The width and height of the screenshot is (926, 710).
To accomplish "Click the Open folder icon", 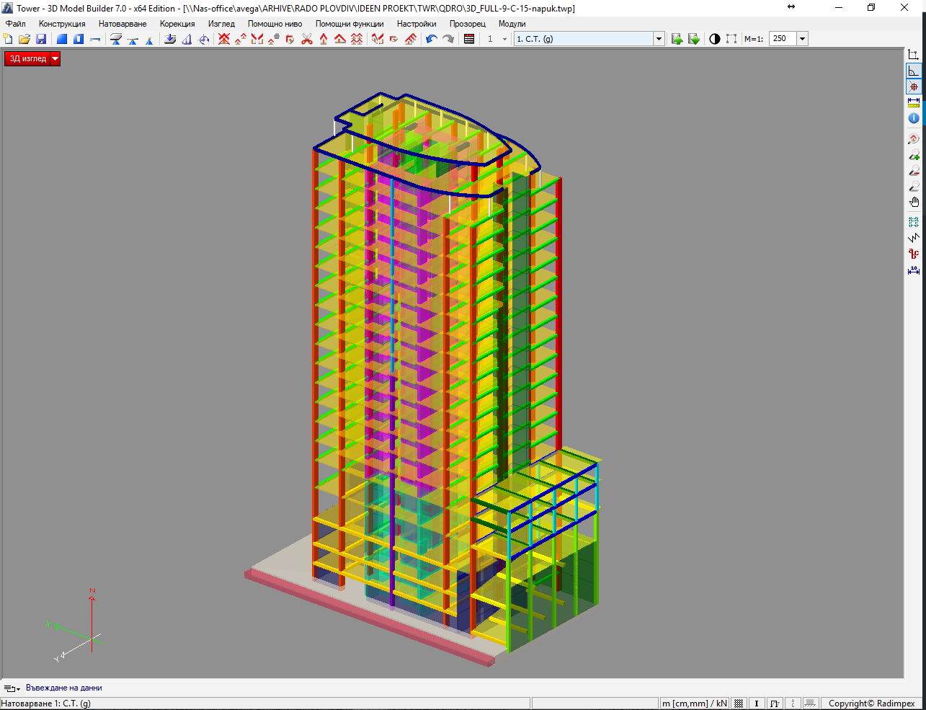I will tap(25, 39).
